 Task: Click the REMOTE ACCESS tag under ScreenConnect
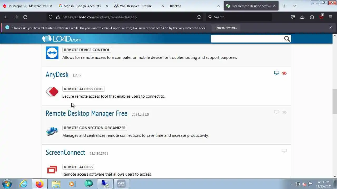coord(78,167)
